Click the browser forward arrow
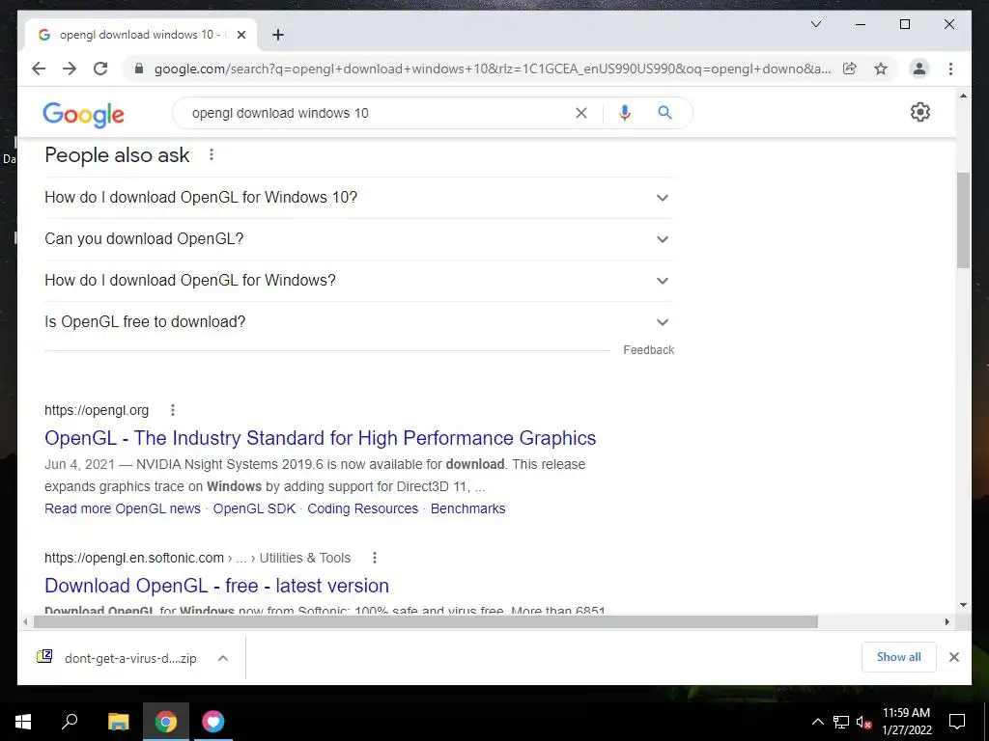Screen dimensions: 989x741 [70, 69]
